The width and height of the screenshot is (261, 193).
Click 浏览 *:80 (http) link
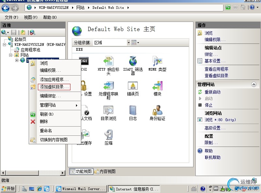220,120
